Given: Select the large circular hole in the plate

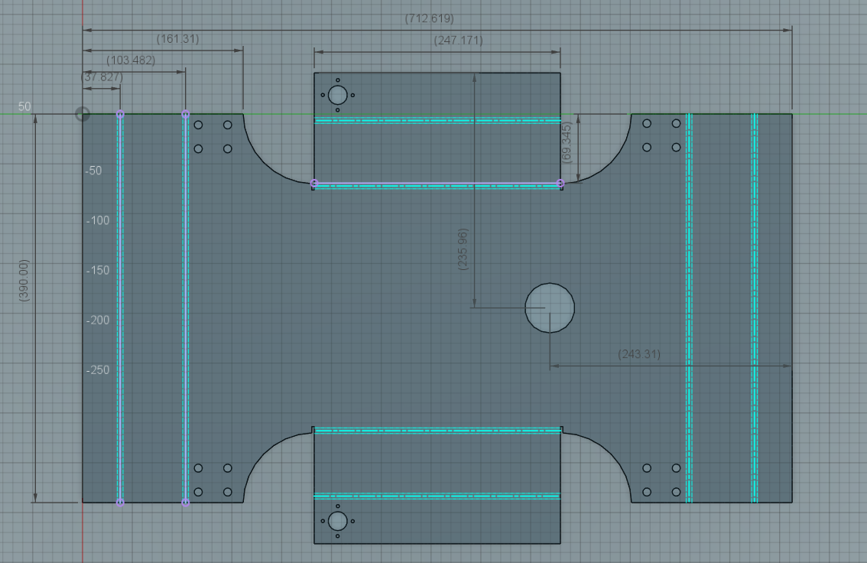Looking at the screenshot, I should pos(550,308).
